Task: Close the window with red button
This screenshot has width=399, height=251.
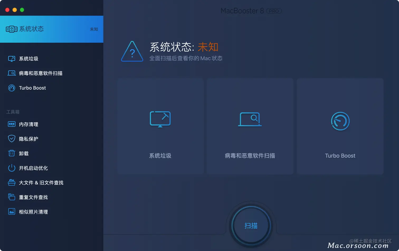Action: [7, 10]
